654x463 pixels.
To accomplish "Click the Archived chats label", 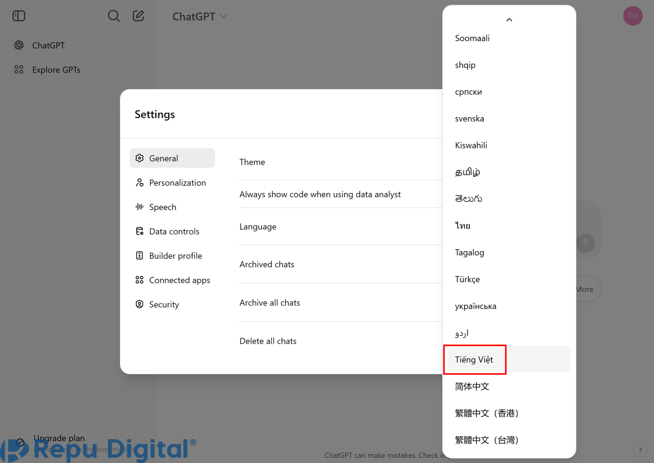I will 267,264.
